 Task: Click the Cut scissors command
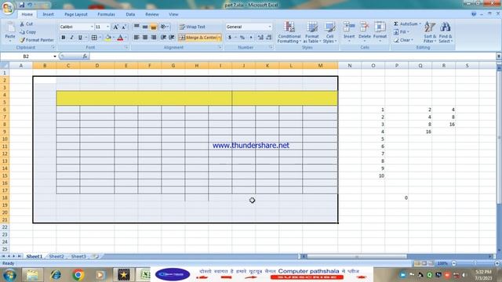click(26, 24)
